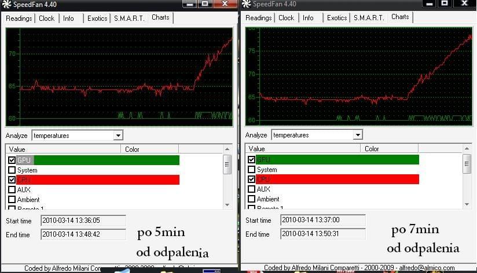Click the SpeedFan fan icon in left window title bar
Image resolution: width=477 pixels, height=273 pixels.
6,4
